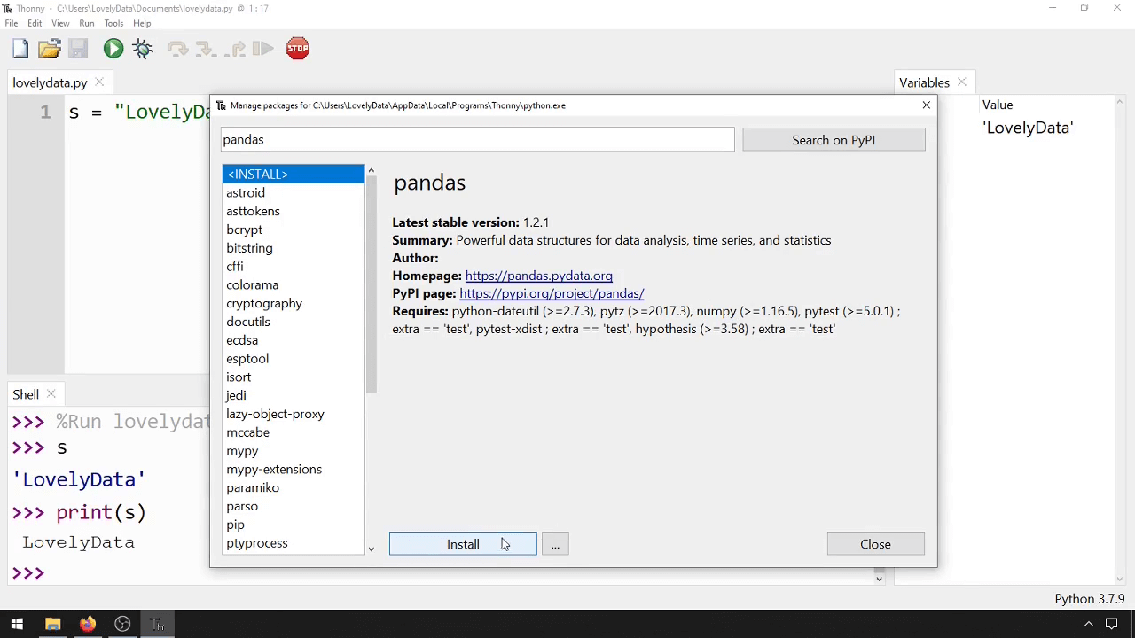This screenshot has height=638, width=1135.
Task: Click the Resume debugging toolbar icon
Action: pyautogui.click(x=263, y=49)
